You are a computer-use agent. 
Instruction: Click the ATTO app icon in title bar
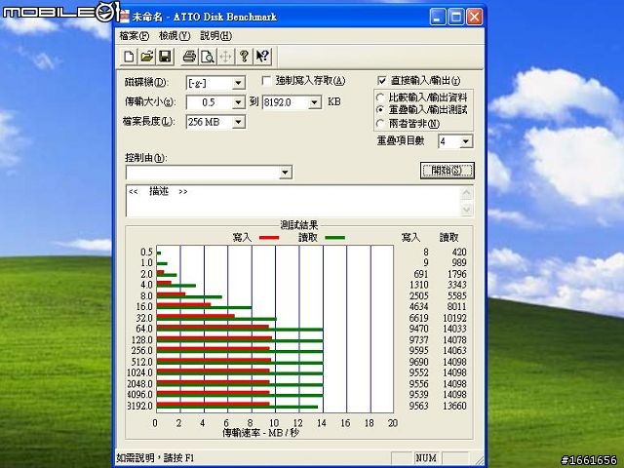pos(125,17)
